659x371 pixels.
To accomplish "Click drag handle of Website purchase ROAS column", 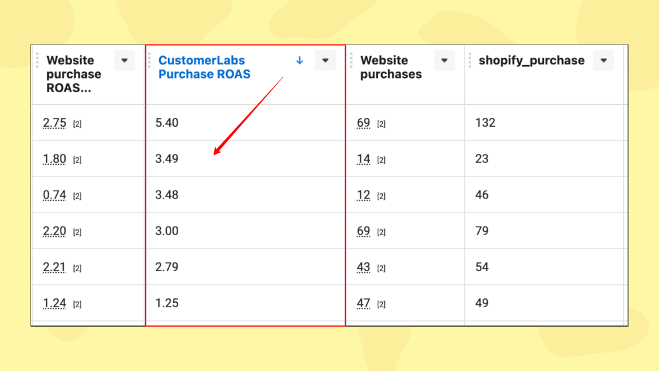I will click(x=37, y=60).
